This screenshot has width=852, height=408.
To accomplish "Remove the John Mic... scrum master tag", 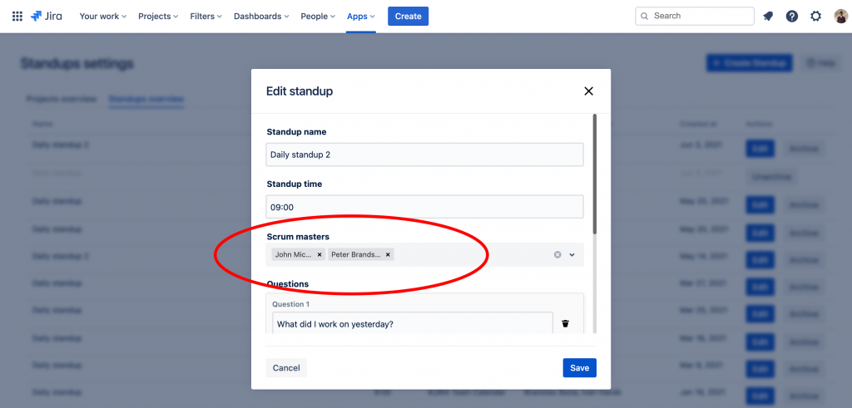I will click(319, 254).
